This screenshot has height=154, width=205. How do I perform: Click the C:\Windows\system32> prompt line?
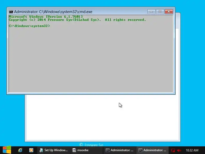(29, 26)
